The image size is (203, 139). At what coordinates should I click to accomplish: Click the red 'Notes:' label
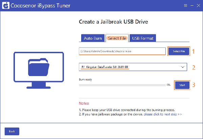(84, 103)
